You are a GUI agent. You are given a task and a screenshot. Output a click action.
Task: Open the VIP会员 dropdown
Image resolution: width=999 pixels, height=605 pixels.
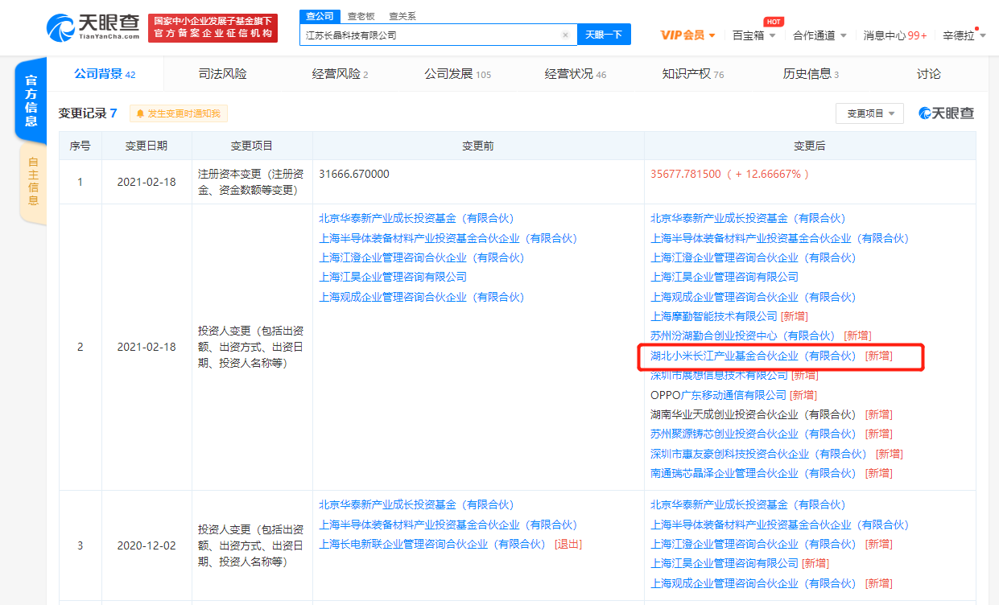(x=688, y=35)
